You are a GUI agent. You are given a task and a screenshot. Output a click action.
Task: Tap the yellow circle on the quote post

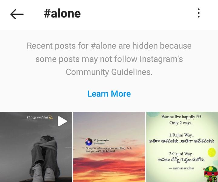point(212,152)
